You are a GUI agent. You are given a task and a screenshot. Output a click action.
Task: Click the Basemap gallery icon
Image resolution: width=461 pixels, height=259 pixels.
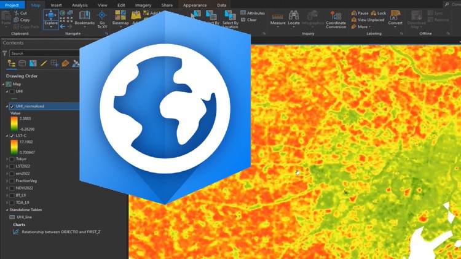point(120,15)
